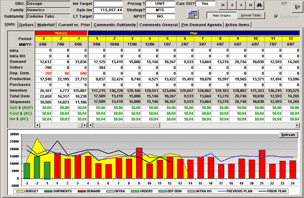This screenshot has height=198, width=304.
Task: Click the DEMAND legend red swatch
Action: (x=82, y=191)
